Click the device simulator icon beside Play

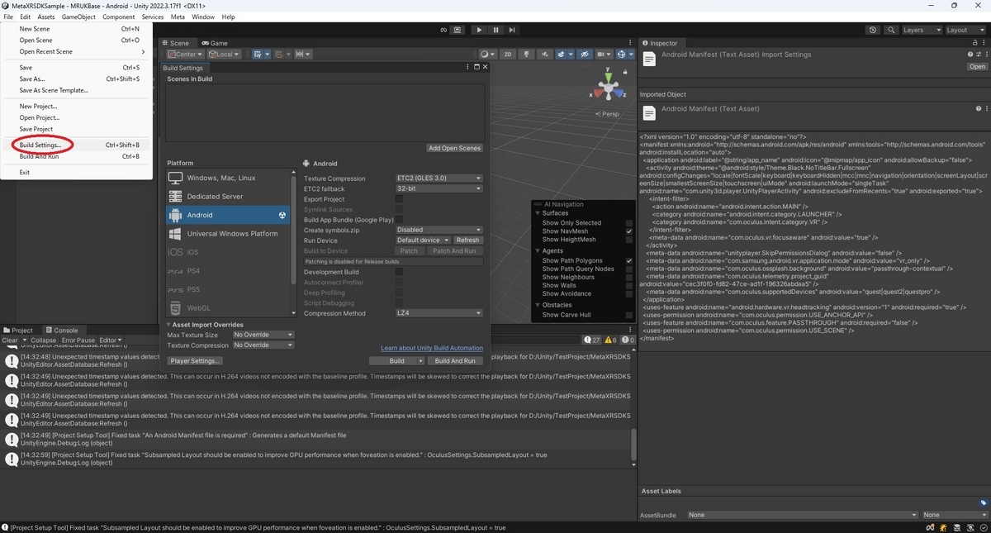457,30
